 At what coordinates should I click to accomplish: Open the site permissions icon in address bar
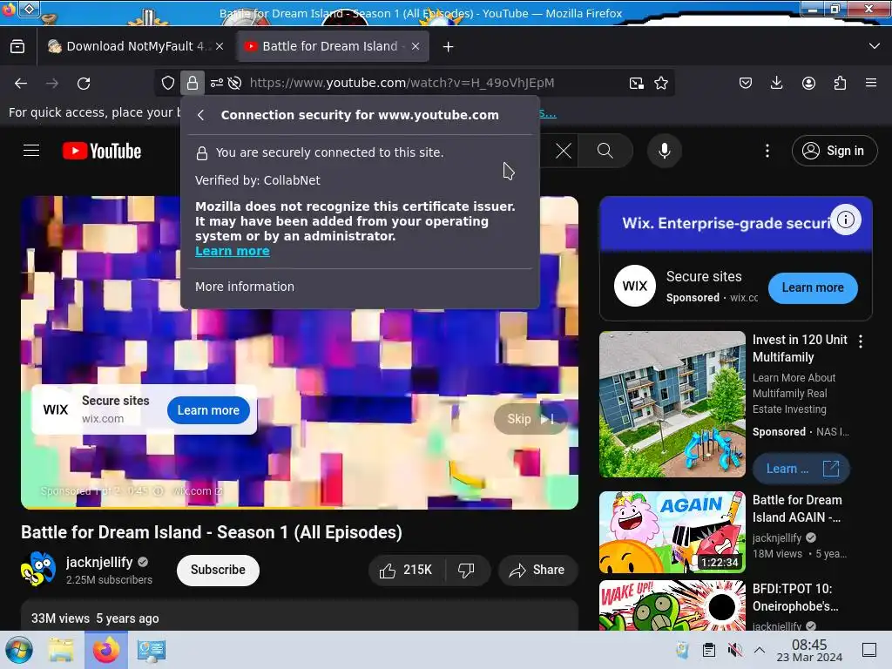click(217, 83)
